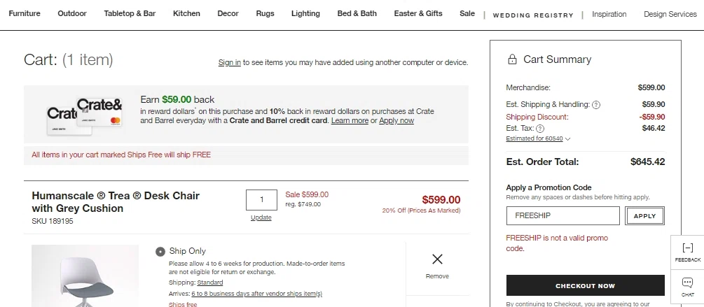Open the Kitchen navigation menu
This screenshot has height=307, width=704.
(186, 13)
